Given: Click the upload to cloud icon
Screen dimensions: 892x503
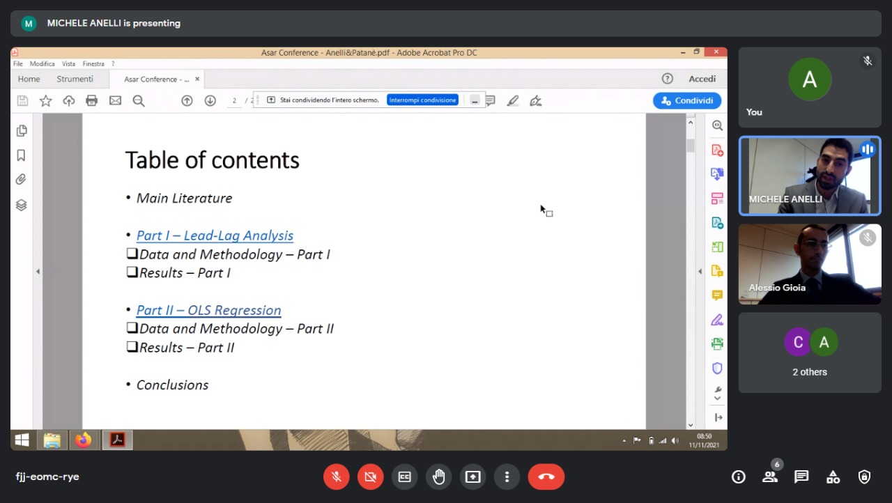Looking at the screenshot, I should [x=68, y=101].
